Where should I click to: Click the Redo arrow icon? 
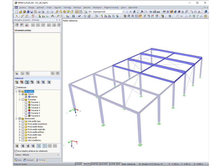point(52,12)
